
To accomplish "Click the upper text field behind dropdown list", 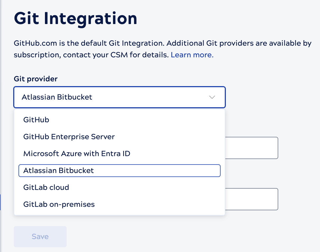I will [251, 148].
